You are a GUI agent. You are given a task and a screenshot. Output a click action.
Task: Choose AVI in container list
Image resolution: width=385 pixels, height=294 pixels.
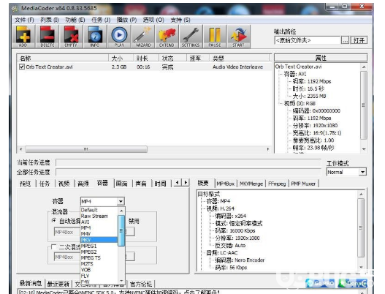(x=99, y=222)
